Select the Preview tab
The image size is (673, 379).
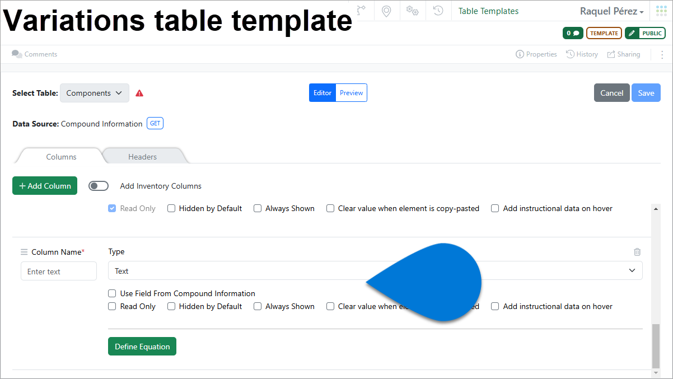[x=351, y=92]
